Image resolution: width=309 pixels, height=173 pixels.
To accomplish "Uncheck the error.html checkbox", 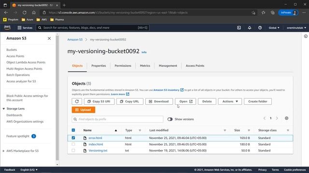I will pos(73,138).
